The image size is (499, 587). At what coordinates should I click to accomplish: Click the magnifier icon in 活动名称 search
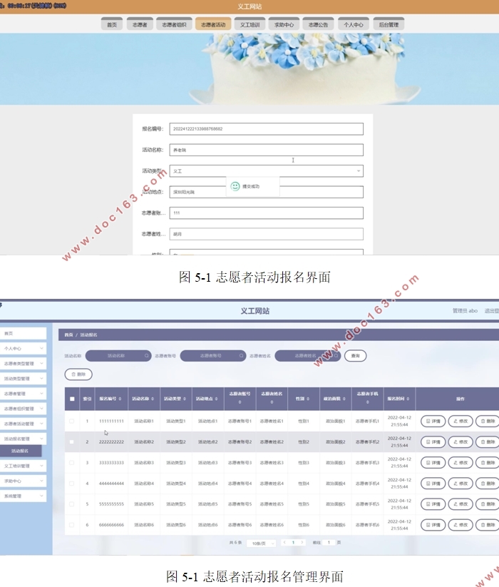[x=147, y=356]
